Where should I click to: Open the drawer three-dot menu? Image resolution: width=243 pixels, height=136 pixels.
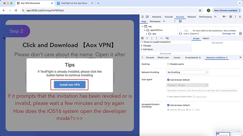[x=143, y=58]
